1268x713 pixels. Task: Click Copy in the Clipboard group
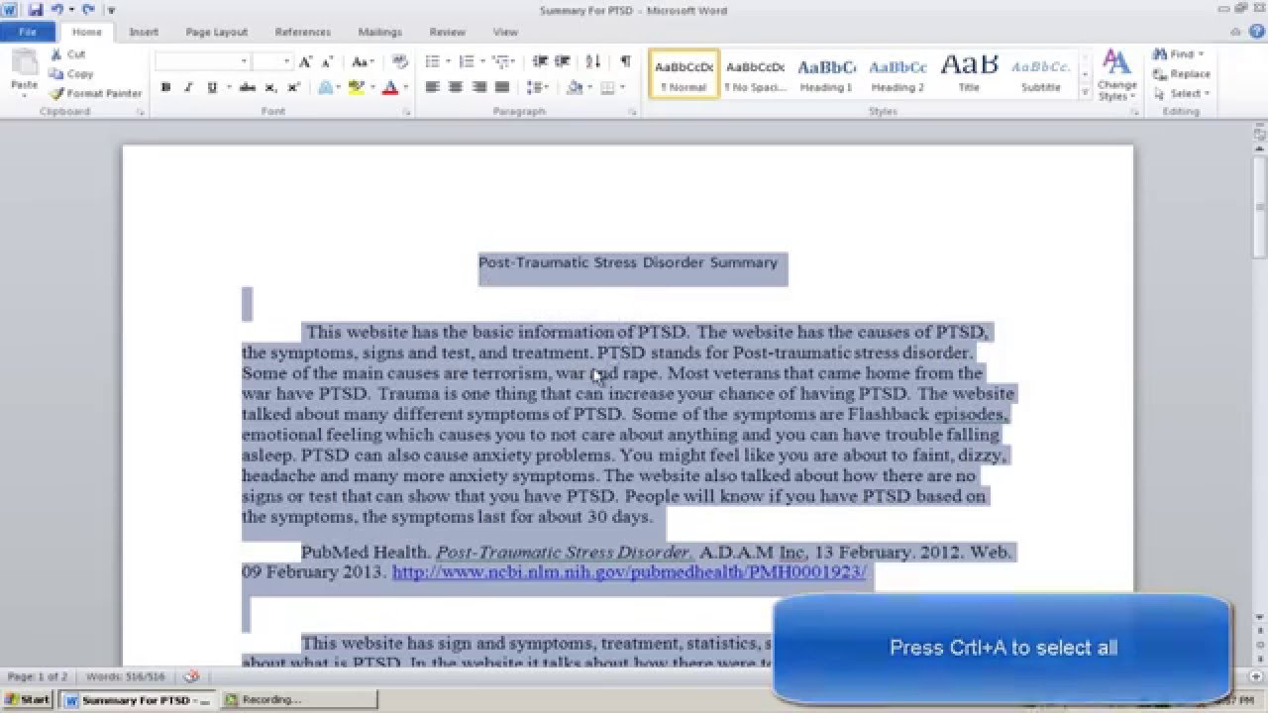point(71,74)
